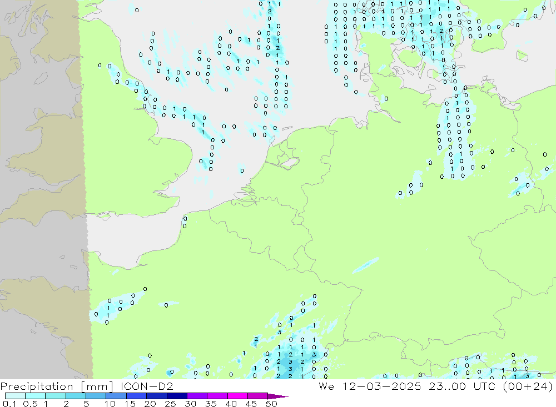556x407 pixels.
Task: Click the '12-03-2025' date text
Action: coord(381,386)
